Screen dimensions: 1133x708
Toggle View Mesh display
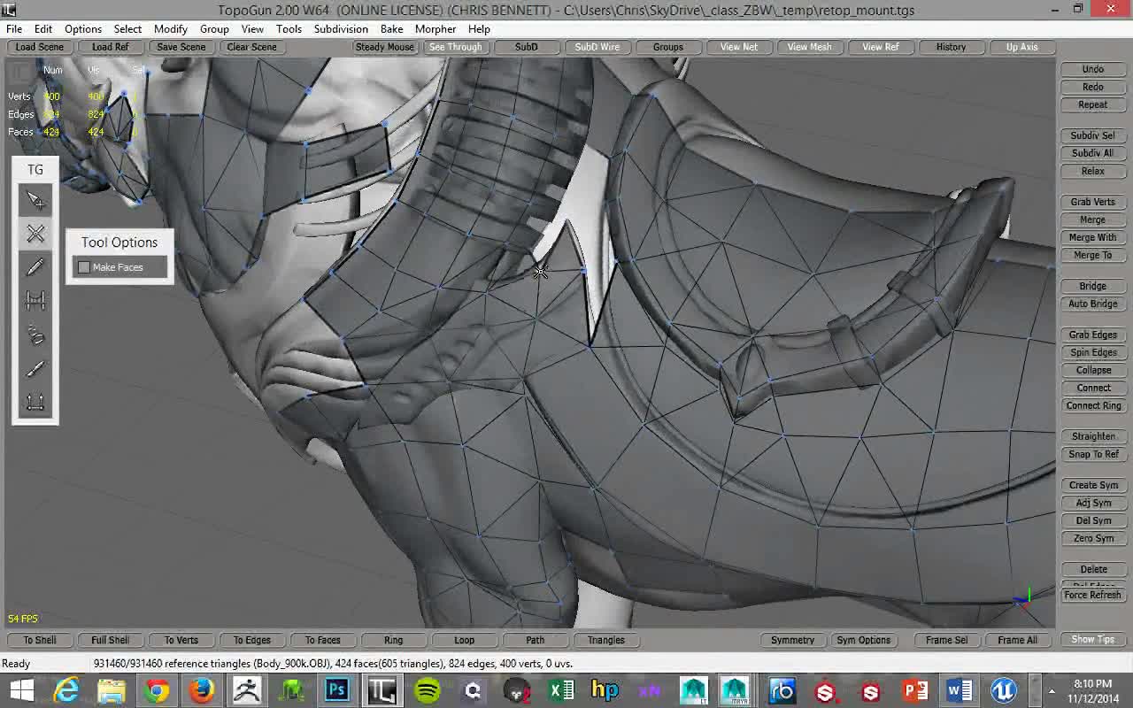tap(810, 47)
